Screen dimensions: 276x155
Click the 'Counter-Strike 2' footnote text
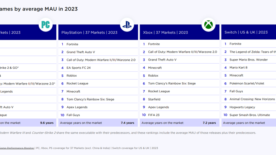pyautogui.click(x=44, y=133)
